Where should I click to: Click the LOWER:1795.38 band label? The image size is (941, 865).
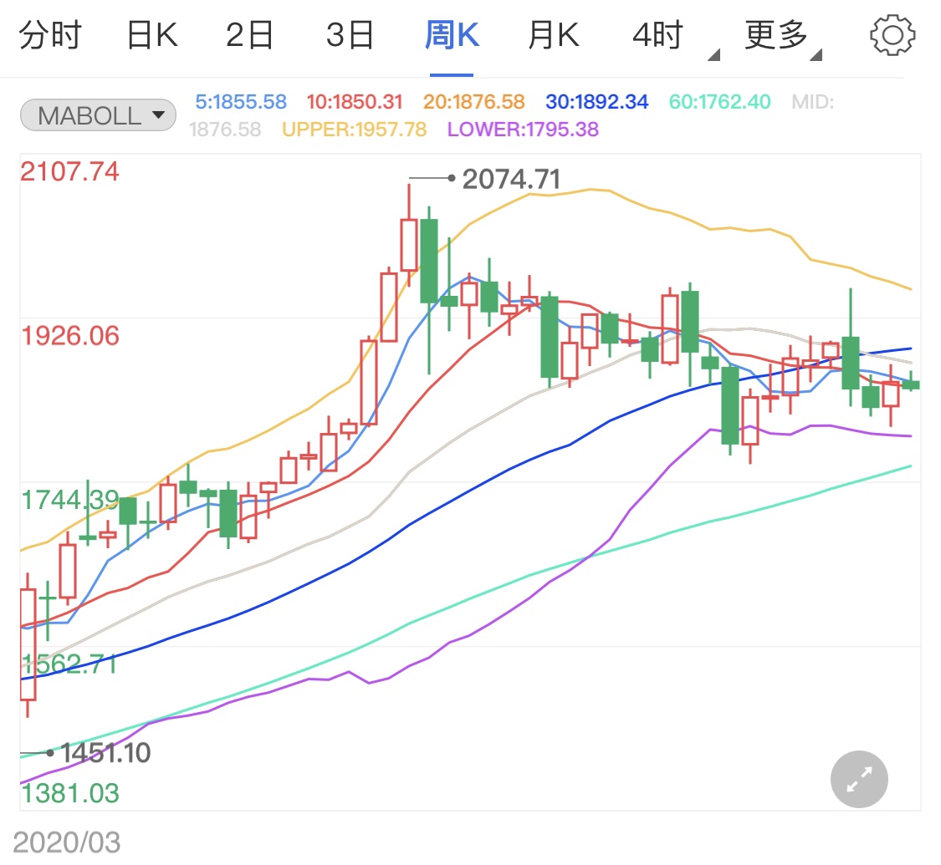point(523,130)
